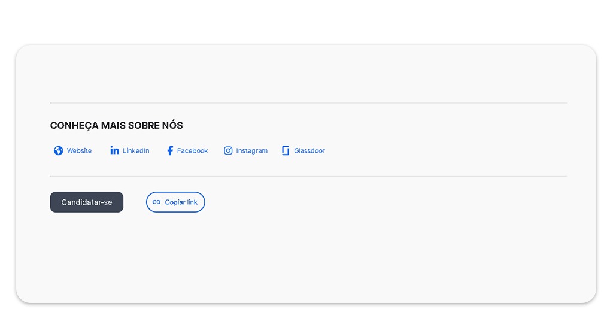Click the Facebook "f" logo icon
Screen dimensions: 613x321
[170, 151]
